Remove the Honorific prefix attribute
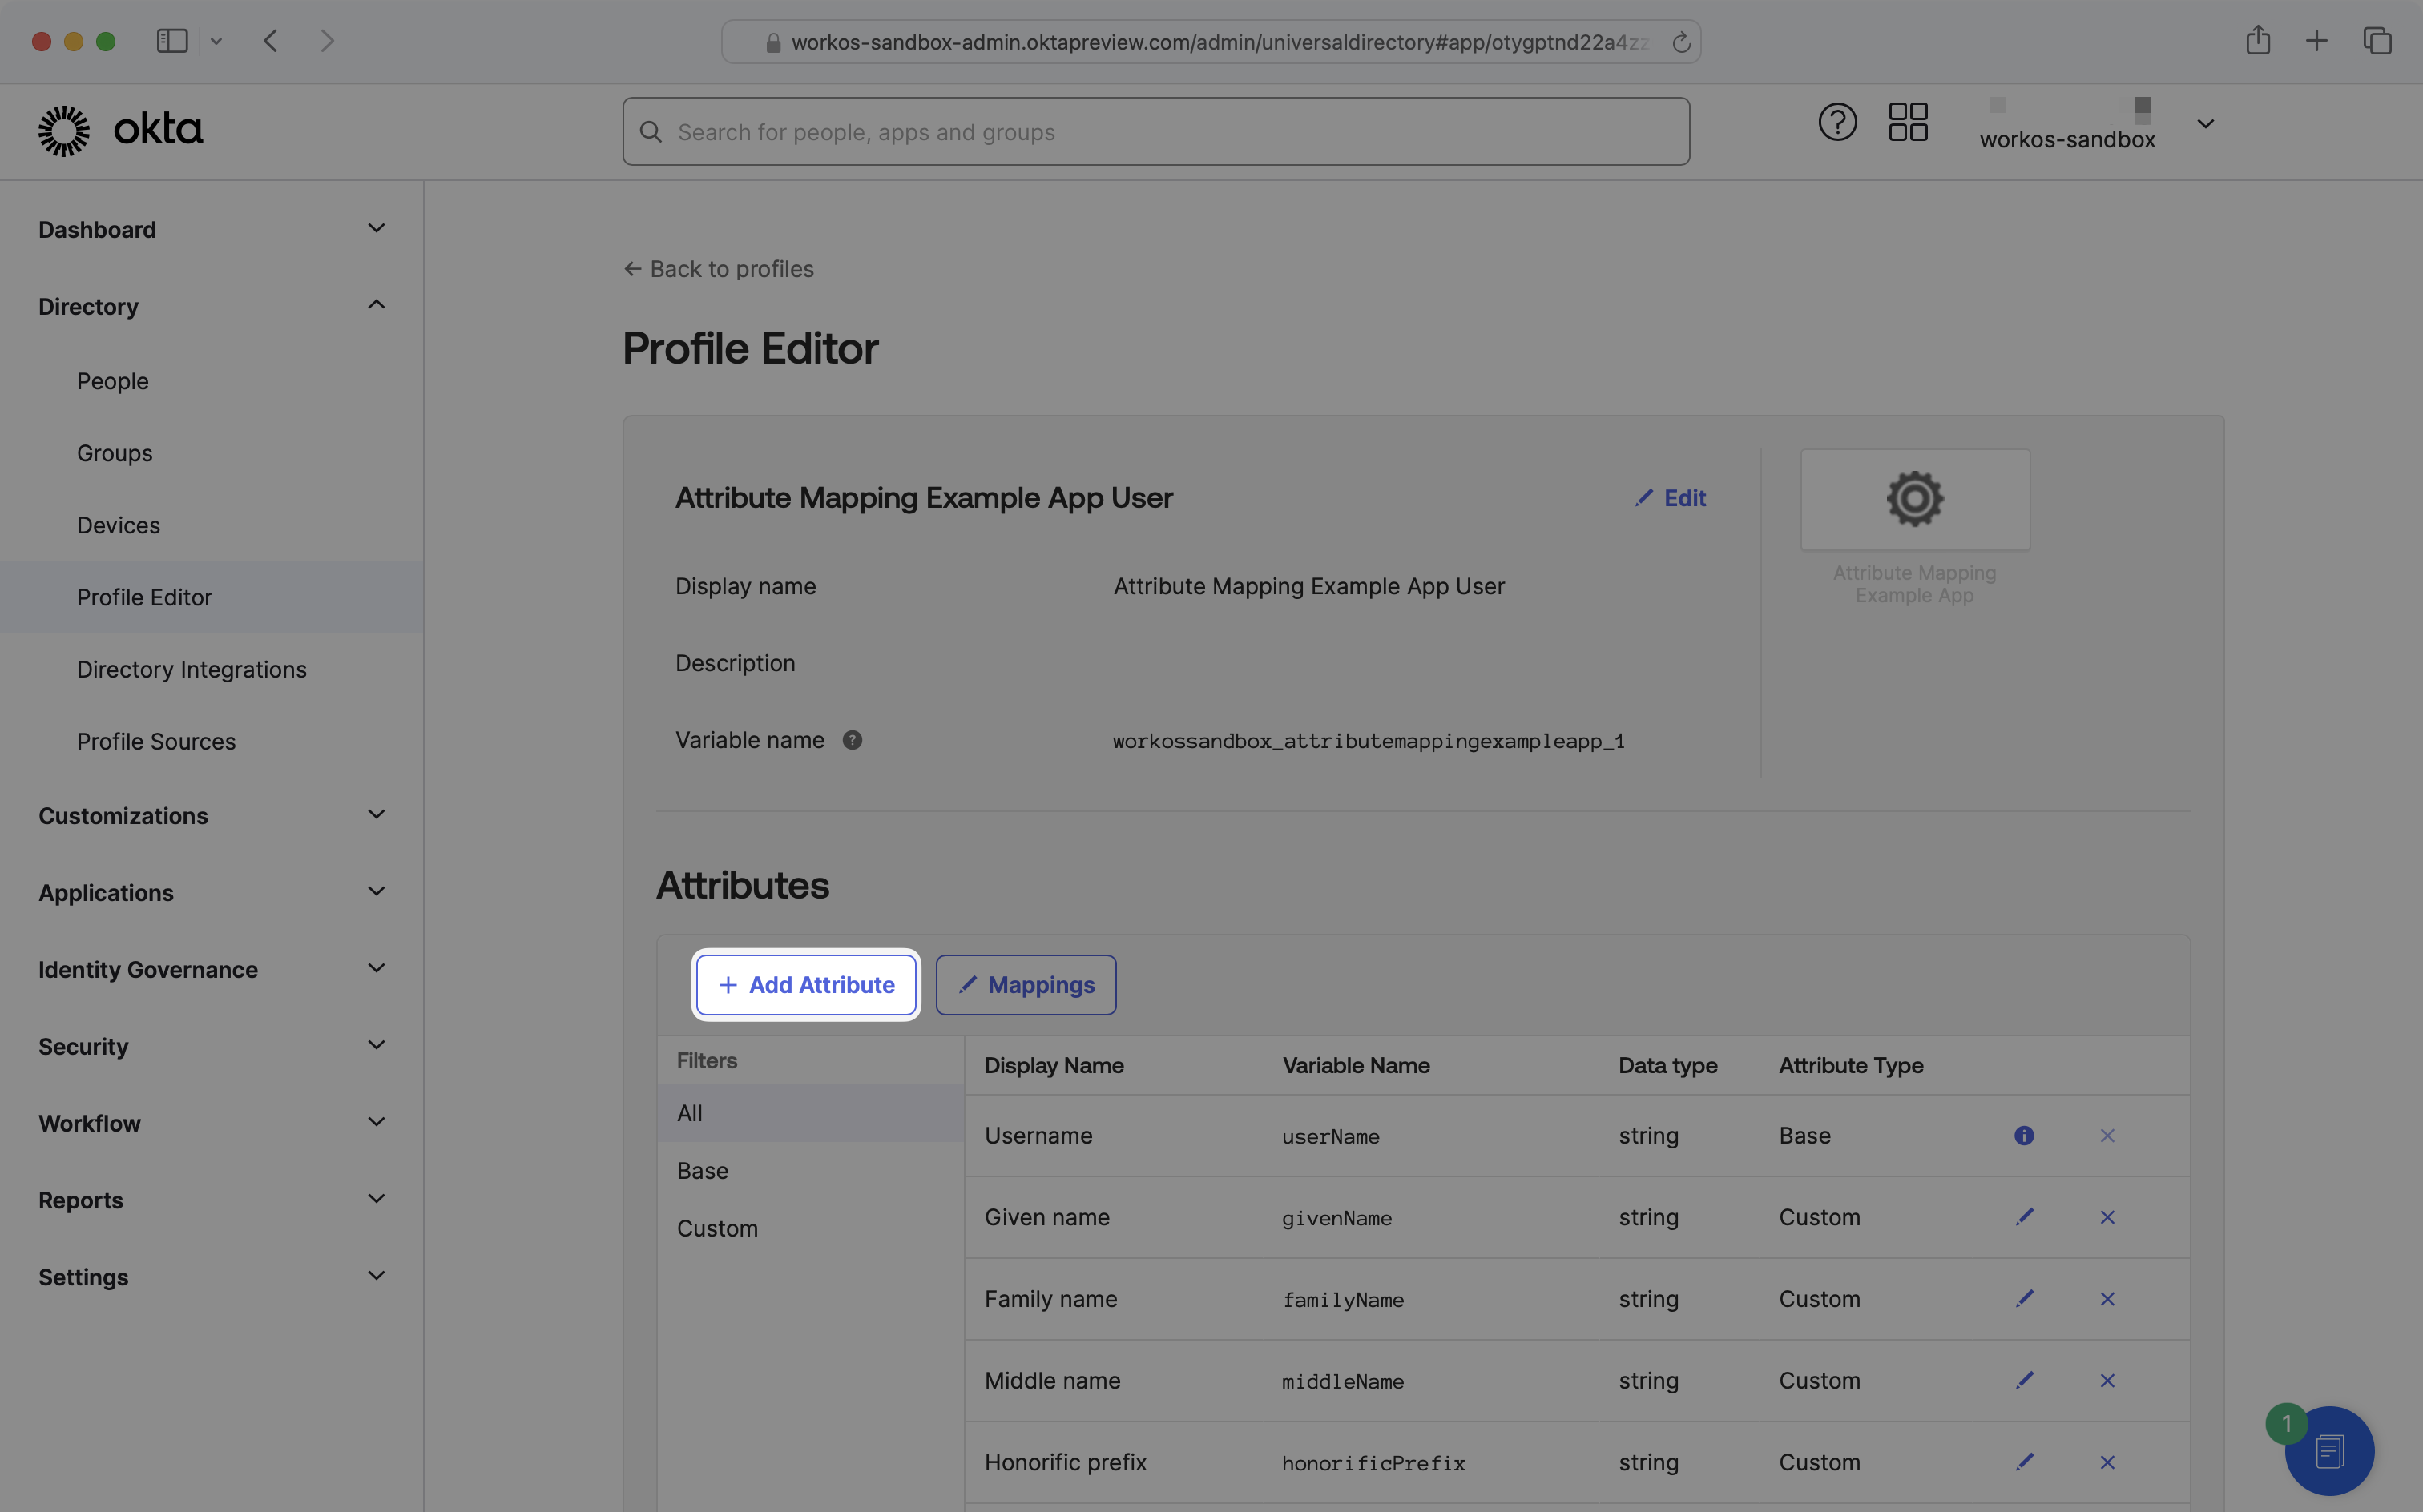 [x=2107, y=1462]
